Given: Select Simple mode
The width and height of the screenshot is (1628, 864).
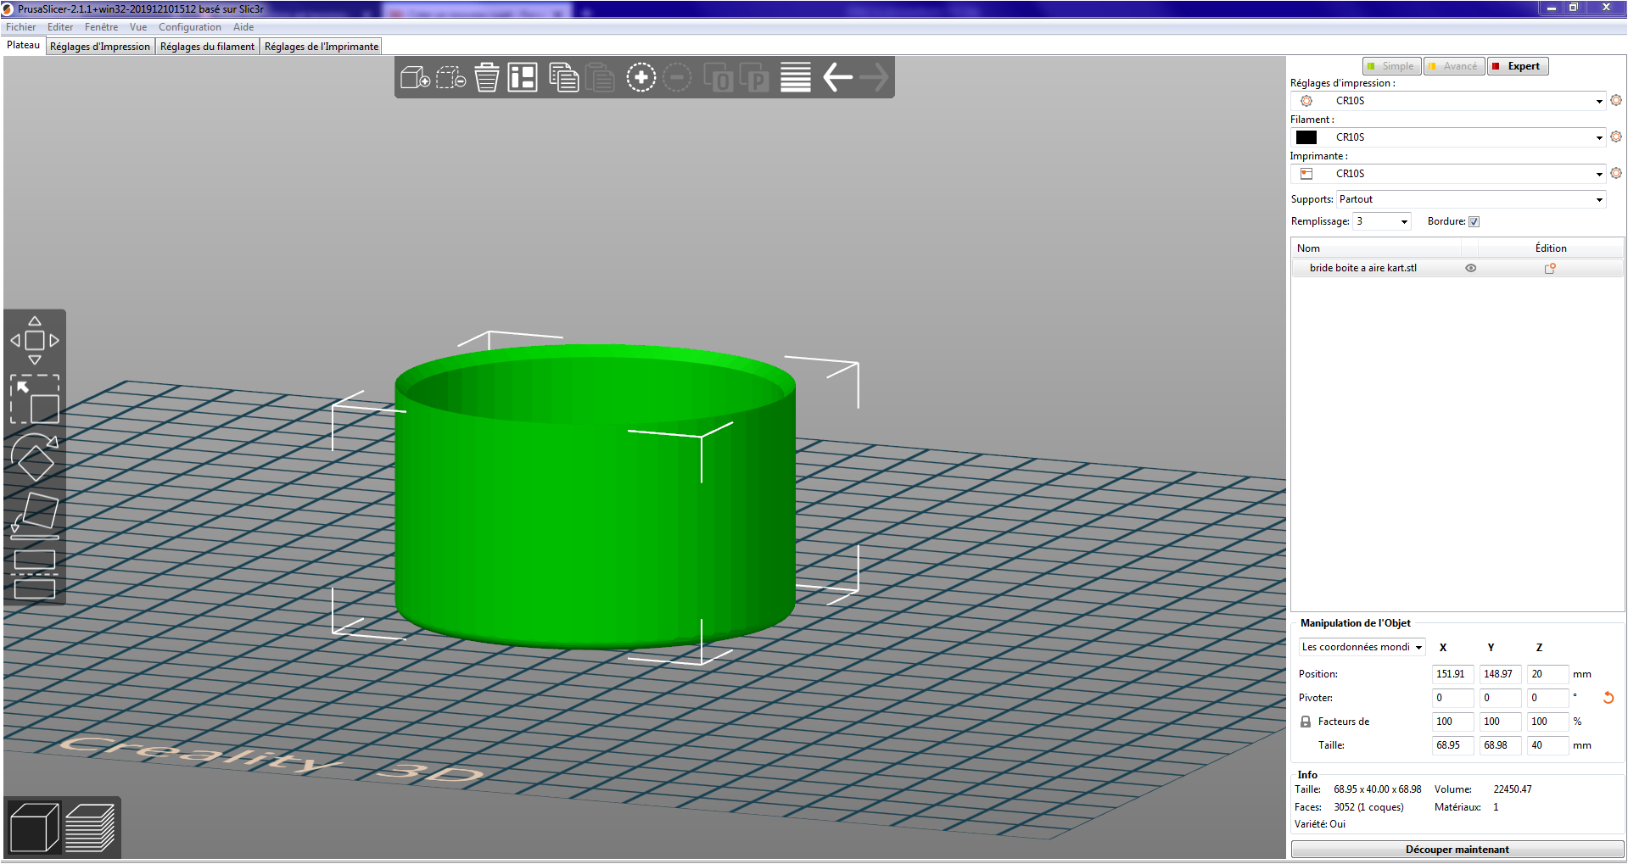Looking at the screenshot, I should click(x=1391, y=66).
